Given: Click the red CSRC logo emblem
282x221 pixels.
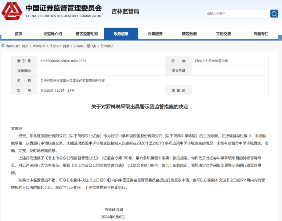Looking at the screenshot, I should [12, 11].
